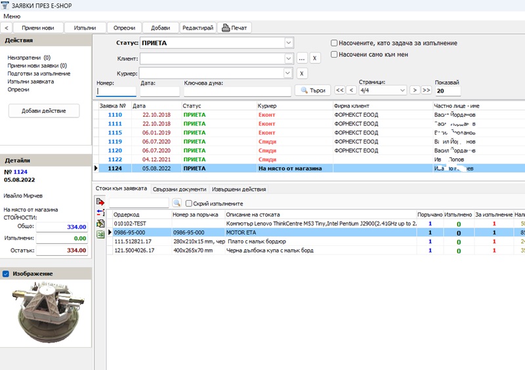Click the back arrow toolbar button
525x370 pixels.
(7, 28)
